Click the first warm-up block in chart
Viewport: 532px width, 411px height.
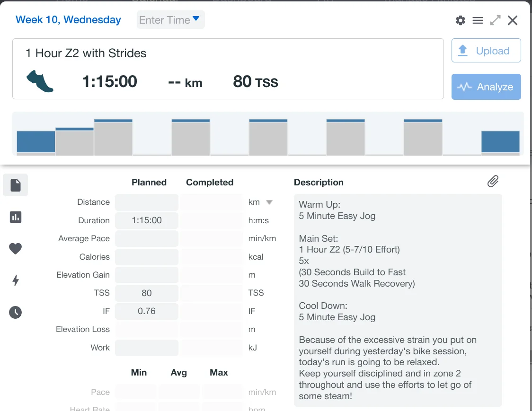(x=36, y=142)
